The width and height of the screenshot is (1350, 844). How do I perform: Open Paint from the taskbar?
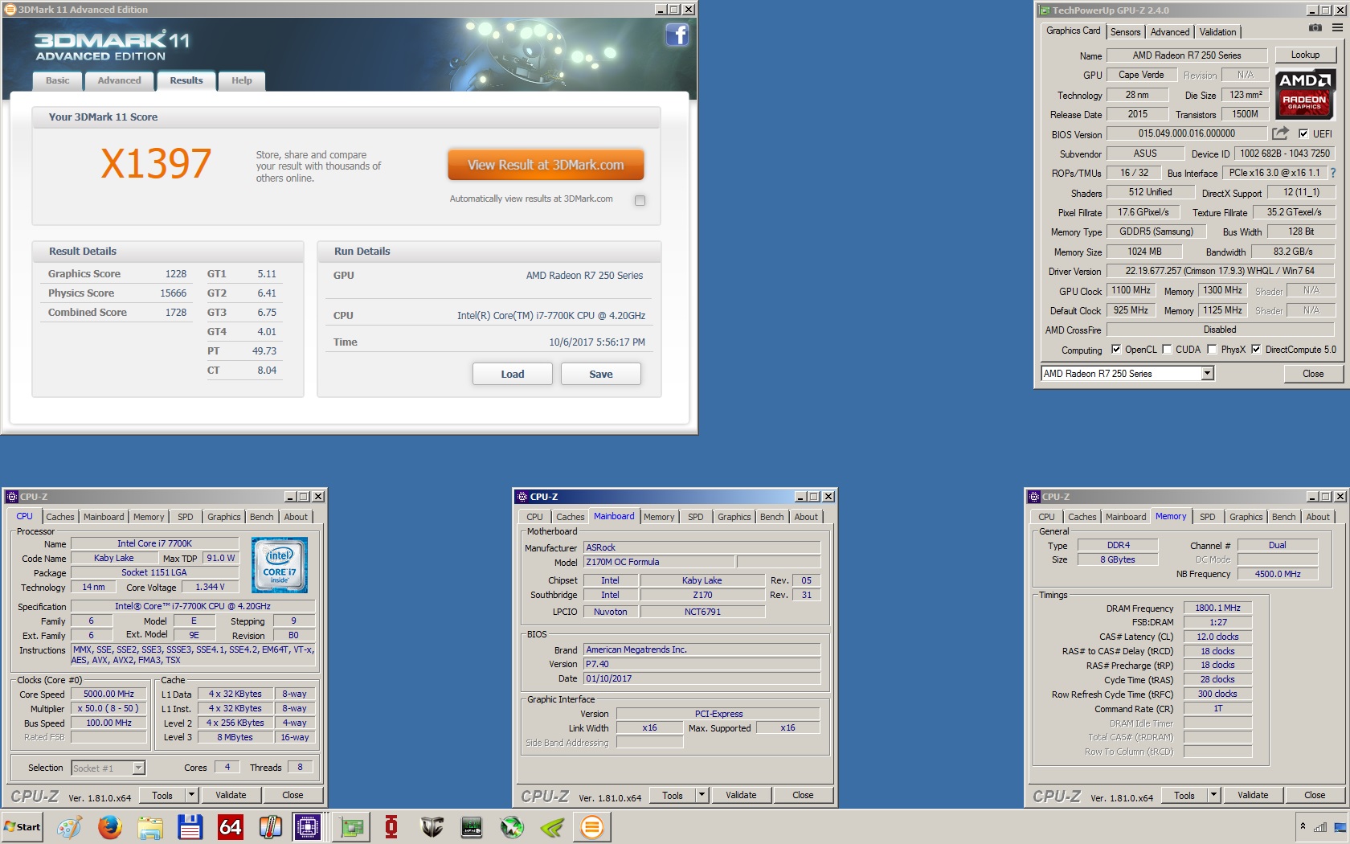click(x=69, y=827)
